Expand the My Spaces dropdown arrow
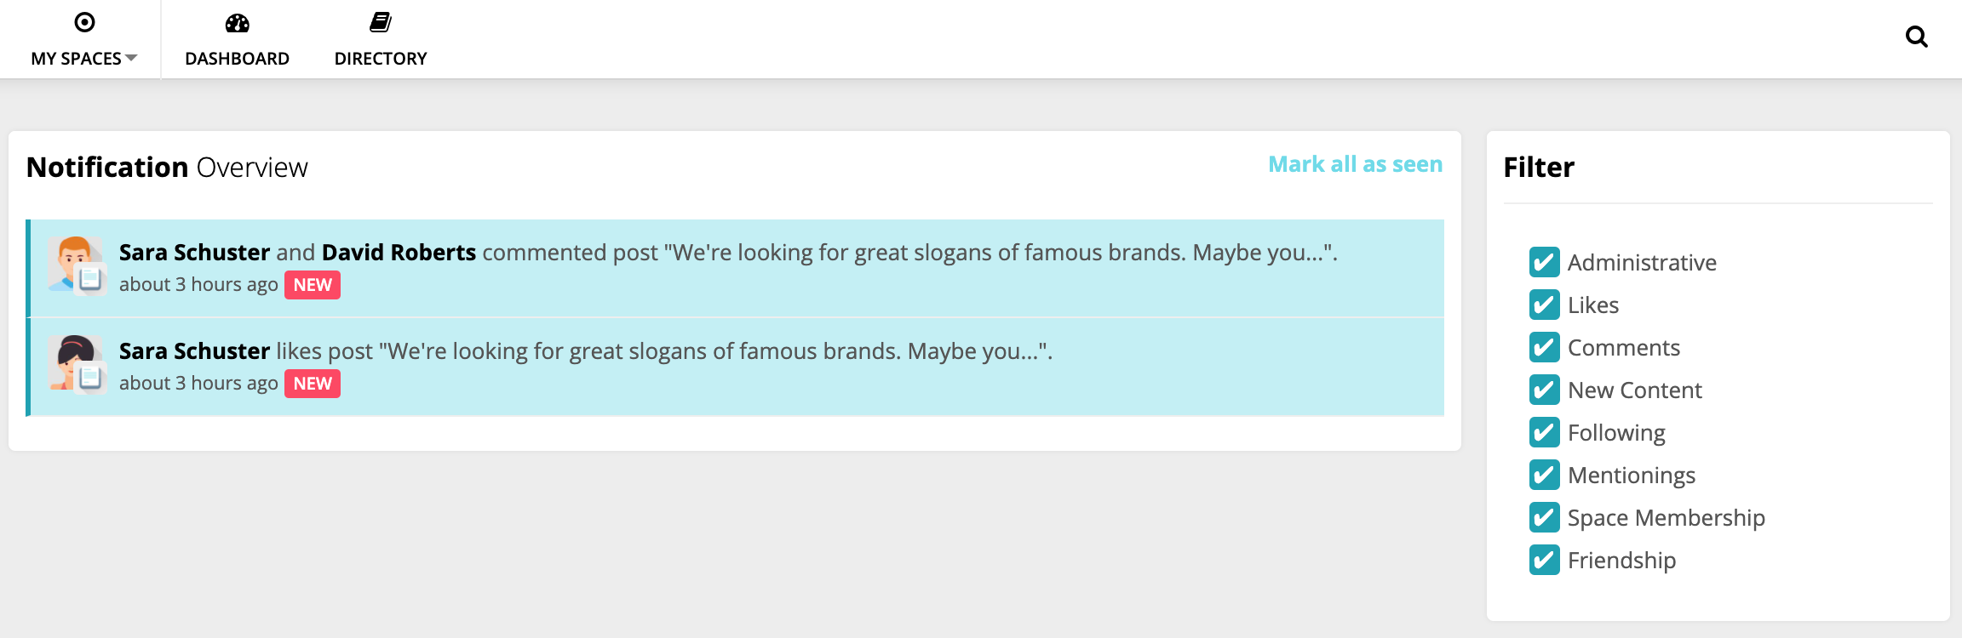1962x638 pixels. pyautogui.click(x=131, y=58)
